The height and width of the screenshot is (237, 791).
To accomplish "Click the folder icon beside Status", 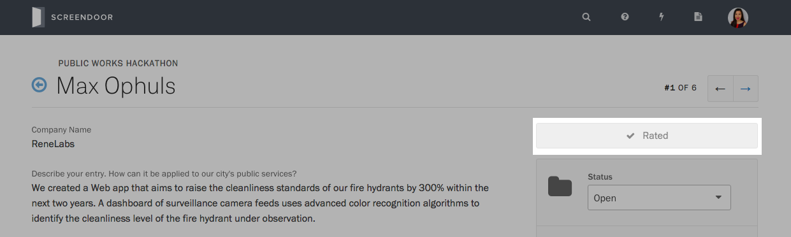I will [x=560, y=187].
